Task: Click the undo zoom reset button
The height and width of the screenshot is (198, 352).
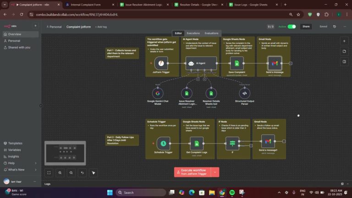Action: click(x=82, y=173)
